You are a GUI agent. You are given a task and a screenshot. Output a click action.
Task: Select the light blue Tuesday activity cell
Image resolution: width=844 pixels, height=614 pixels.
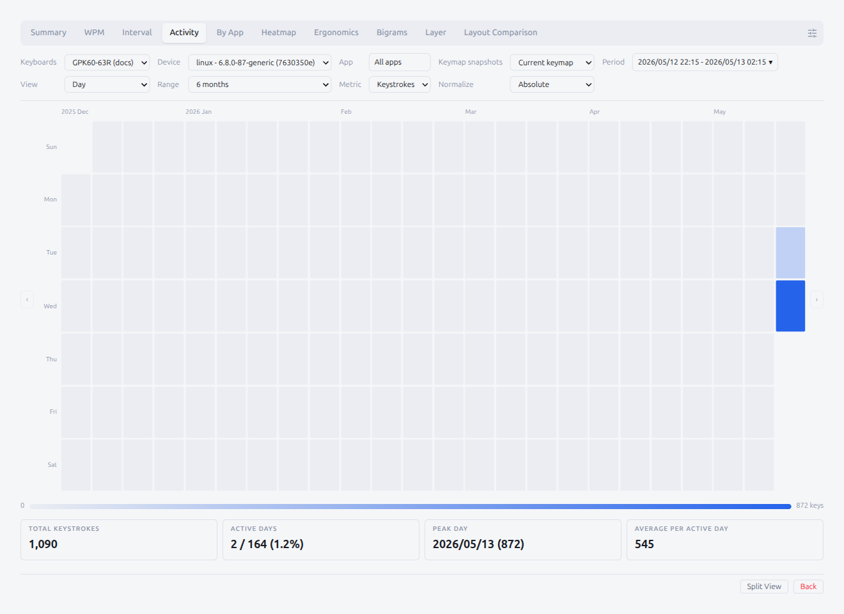[790, 253]
